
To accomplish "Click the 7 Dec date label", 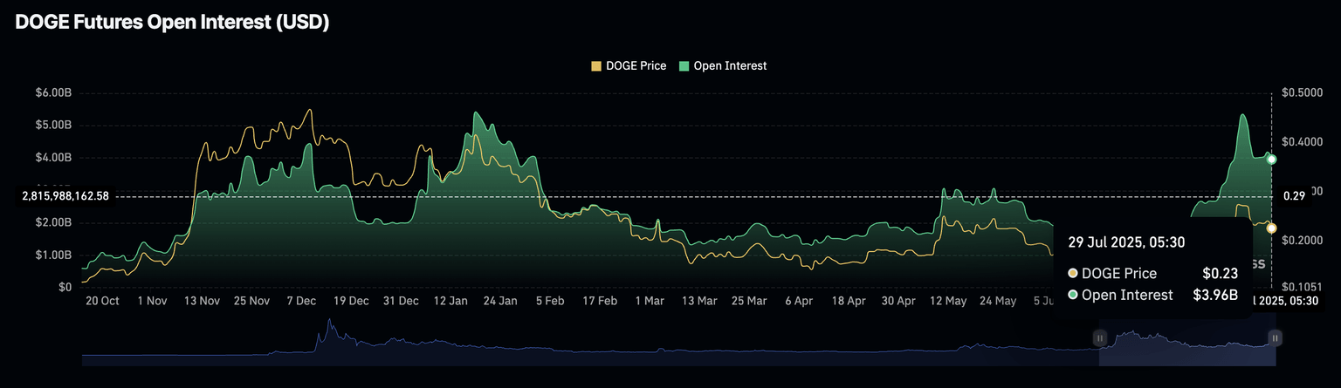I will click(x=301, y=301).
